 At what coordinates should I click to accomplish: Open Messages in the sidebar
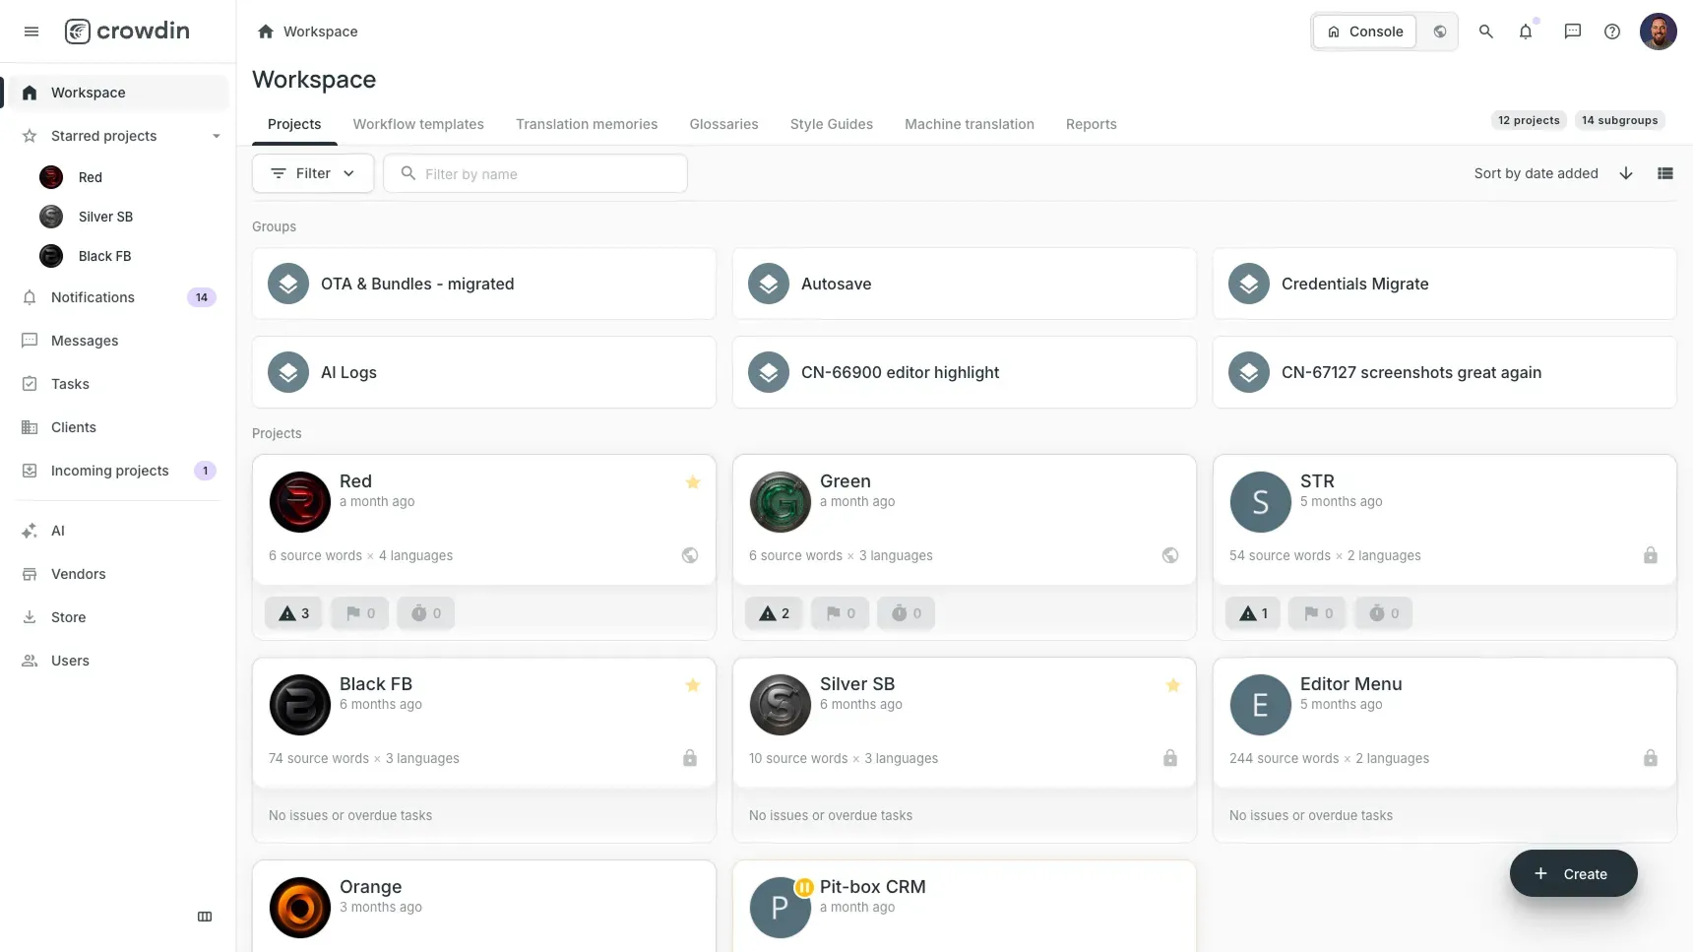(x=118, y=341)
